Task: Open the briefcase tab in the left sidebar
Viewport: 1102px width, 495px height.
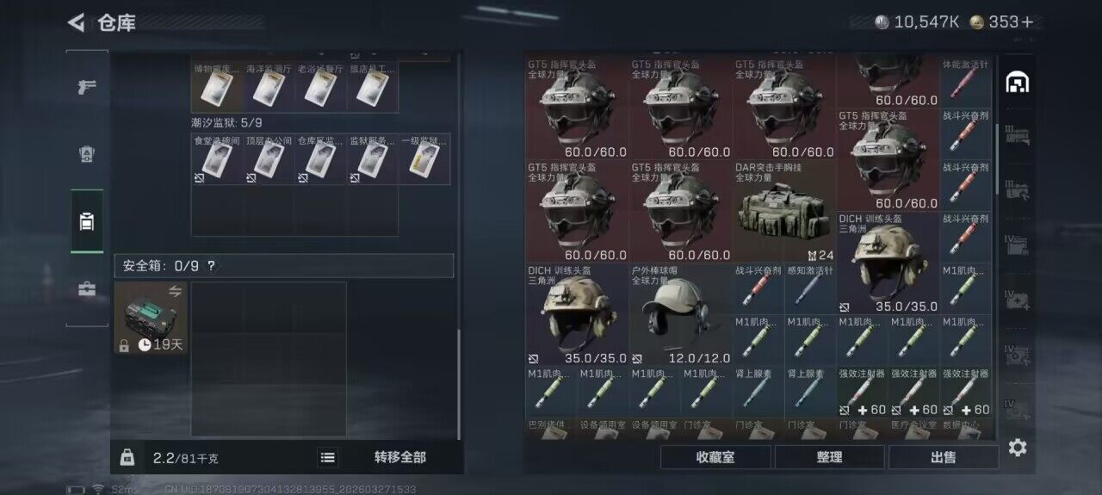Action: pos(87,289)
